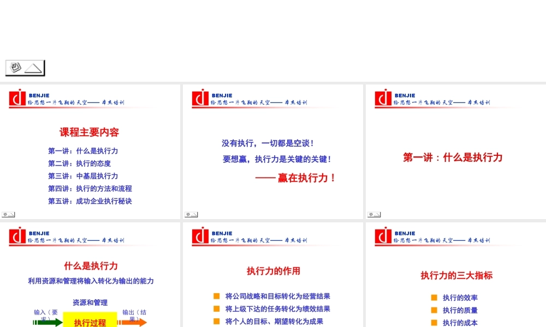
Task: Click red BENJIE logo on 第一讲 title slide
Action: tap(383, 98)
